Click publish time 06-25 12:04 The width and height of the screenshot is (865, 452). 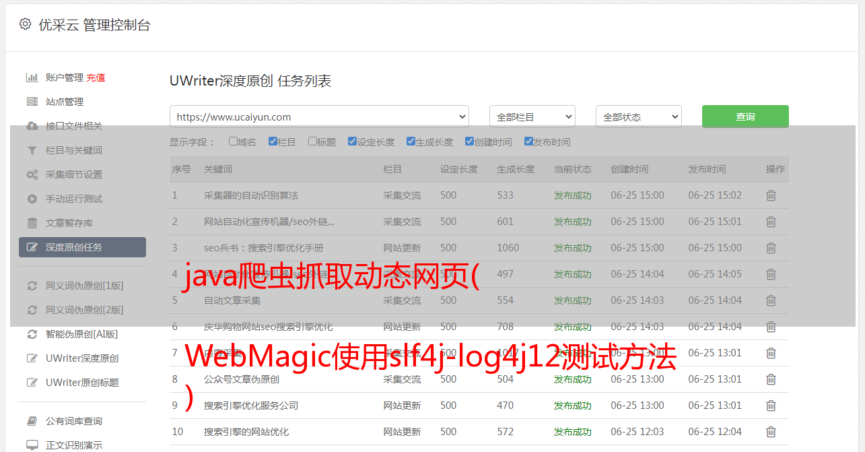715,432
